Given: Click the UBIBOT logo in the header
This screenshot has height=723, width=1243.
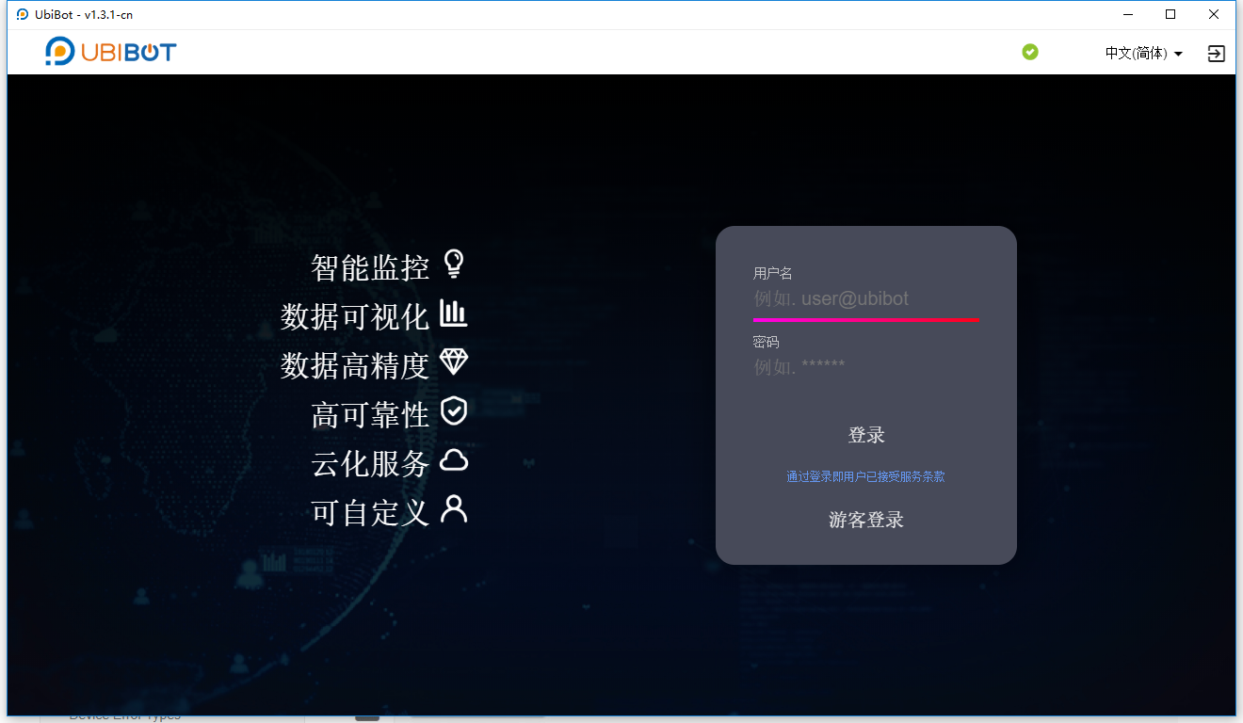Looking at the screenshot, I should 111,51.
